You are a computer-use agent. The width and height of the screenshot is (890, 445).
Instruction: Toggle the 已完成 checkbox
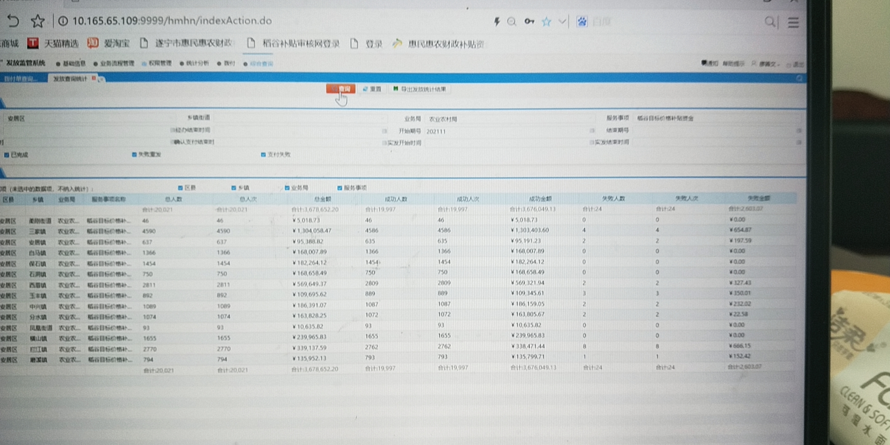click(x=7, y=155)
